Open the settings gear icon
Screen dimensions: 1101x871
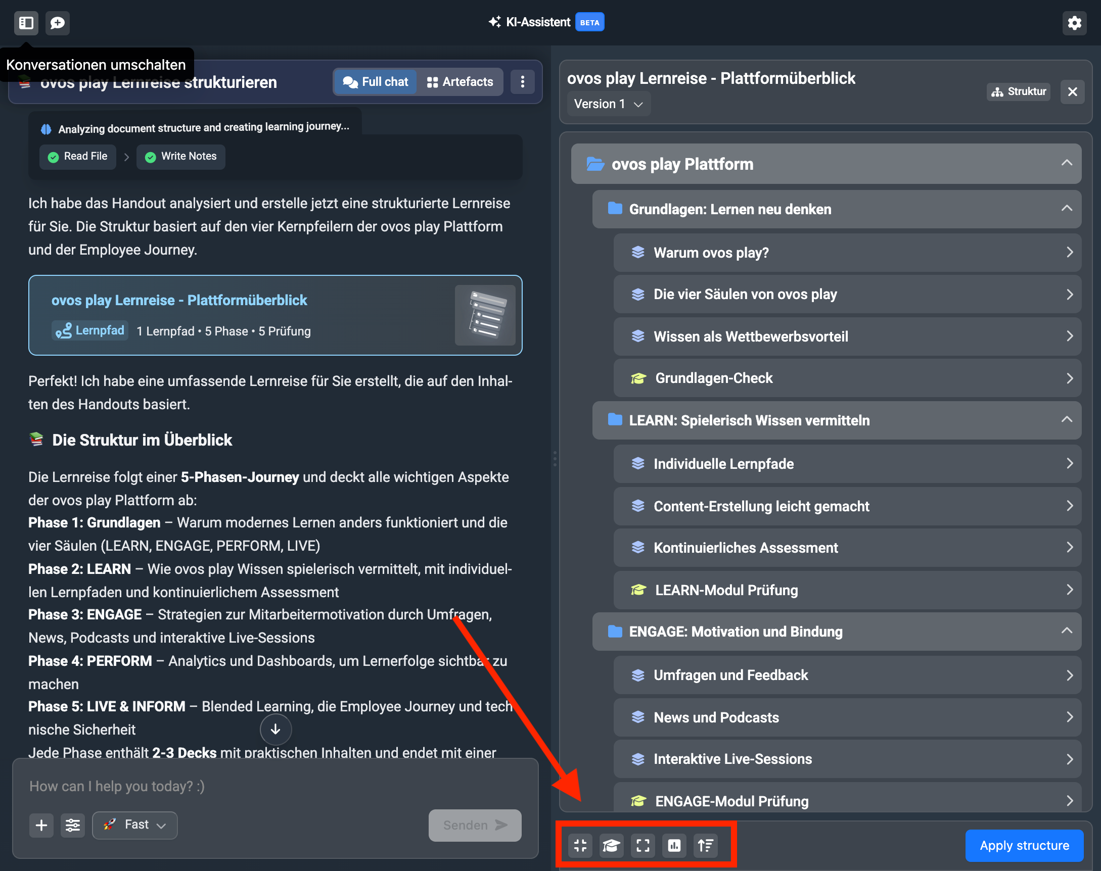pyautogui.click(x=1074, y=23)
